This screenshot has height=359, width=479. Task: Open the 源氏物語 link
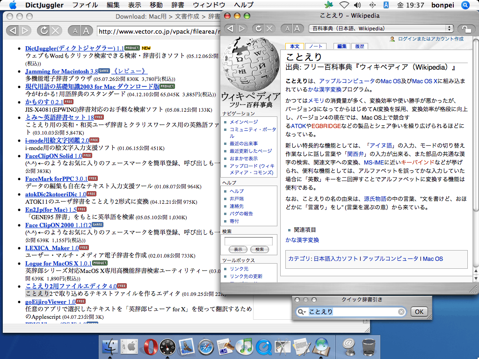pos(375,199)
